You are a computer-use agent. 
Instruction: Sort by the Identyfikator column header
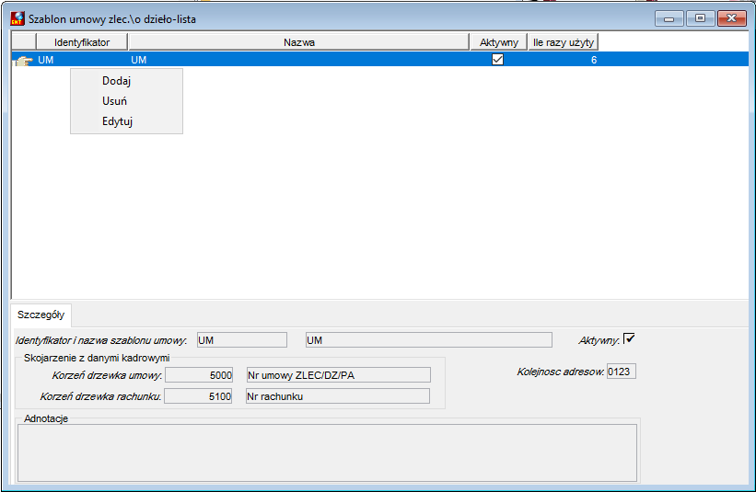(x=82, y=42)
